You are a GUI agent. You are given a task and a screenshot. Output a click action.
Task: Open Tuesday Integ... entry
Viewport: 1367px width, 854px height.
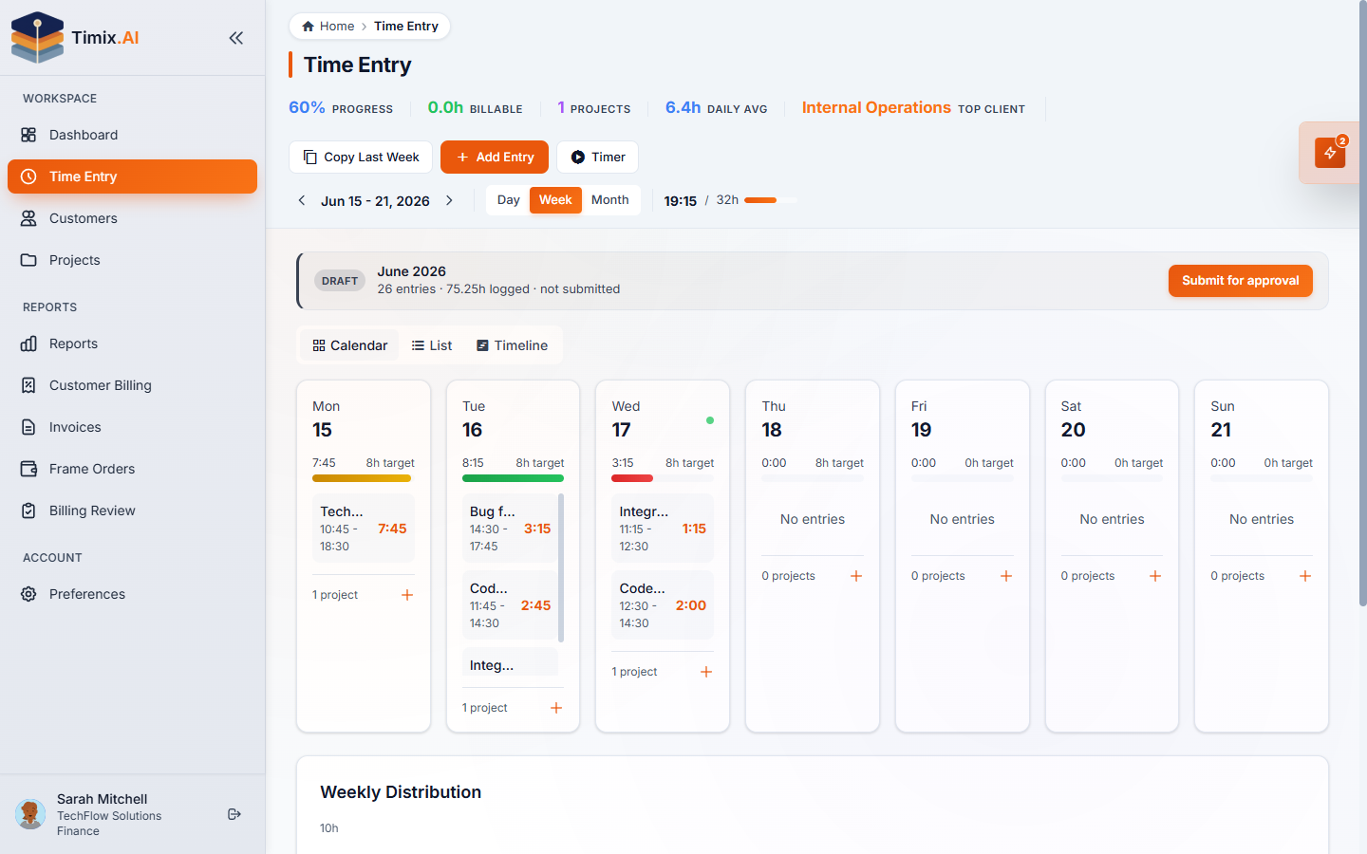tap(510, 662)
